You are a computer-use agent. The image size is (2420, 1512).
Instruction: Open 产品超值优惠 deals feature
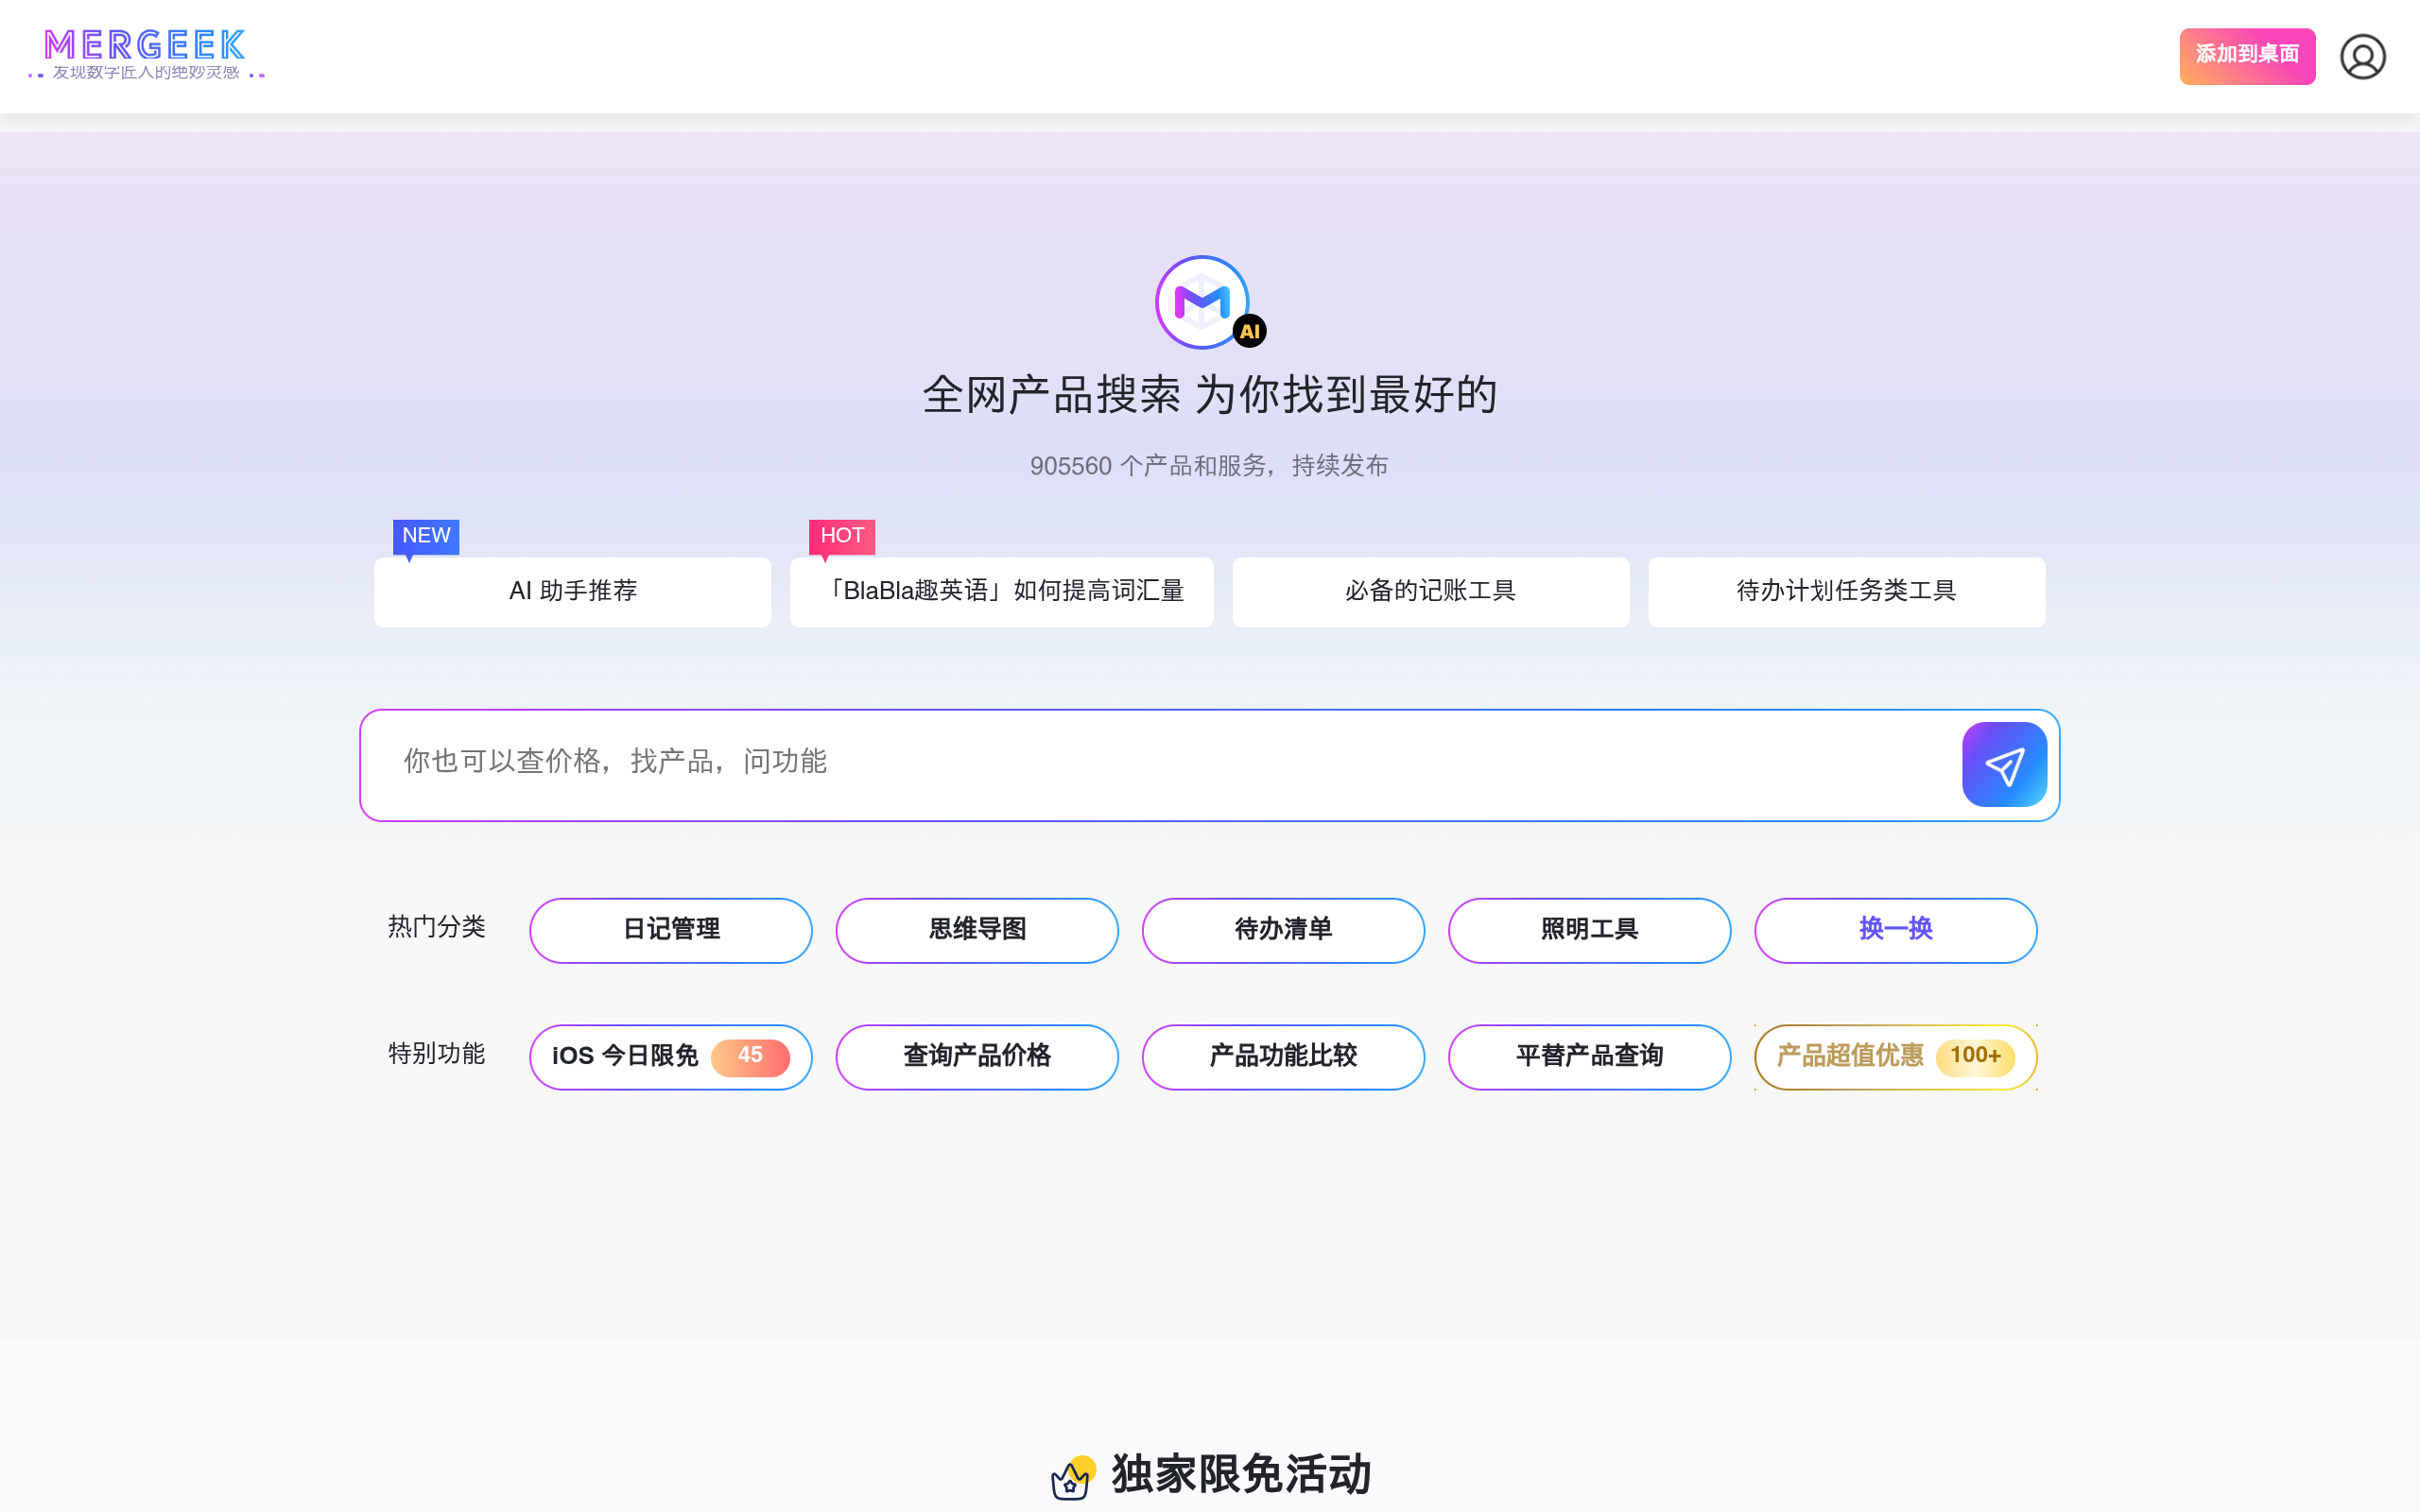coord(1895,1057)
